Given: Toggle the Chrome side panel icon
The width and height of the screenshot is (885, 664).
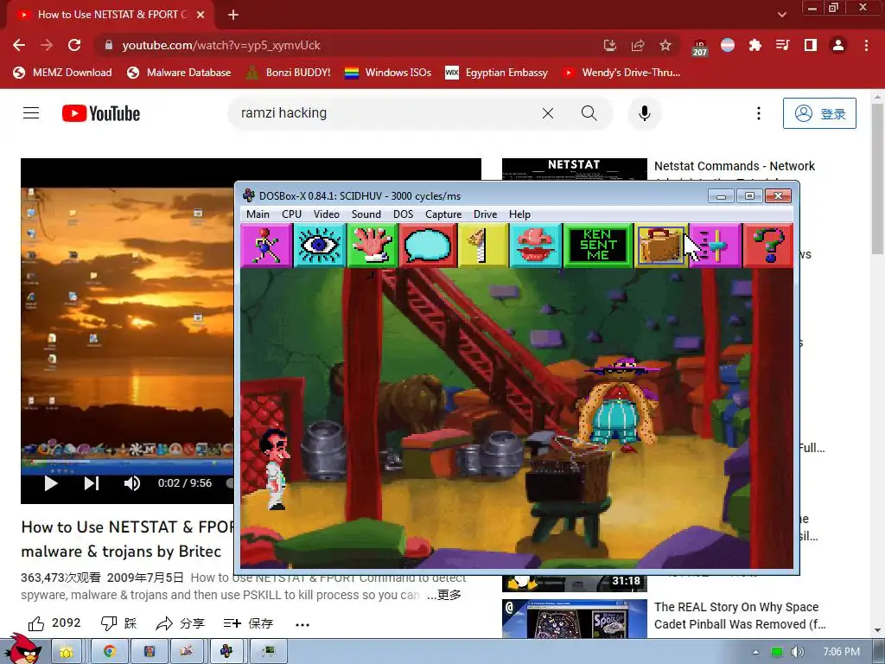Looking at the screenshot, I should (x=811, y=45).
